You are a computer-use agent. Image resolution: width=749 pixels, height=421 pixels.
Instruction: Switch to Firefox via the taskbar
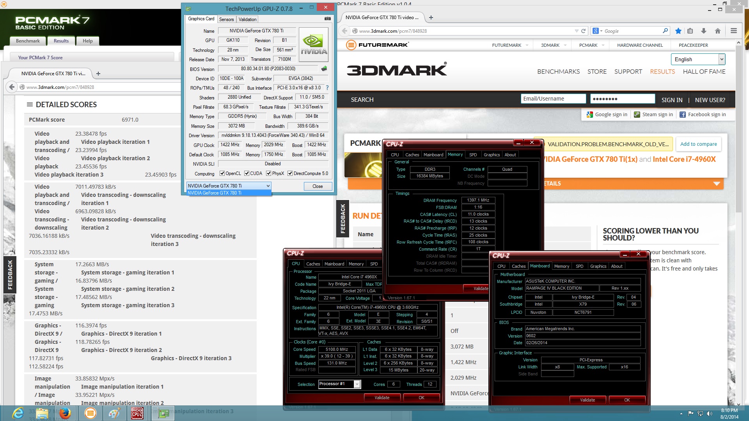[x=65, y=413]
